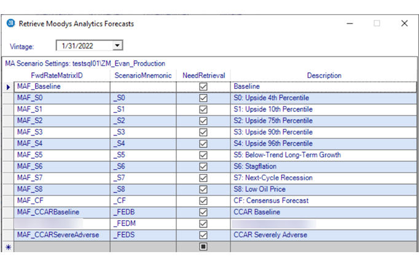Viewport: 419px width, 265px height.
Task: Click the NeedRetrieval column header
Action: click(x=203, y=75)
